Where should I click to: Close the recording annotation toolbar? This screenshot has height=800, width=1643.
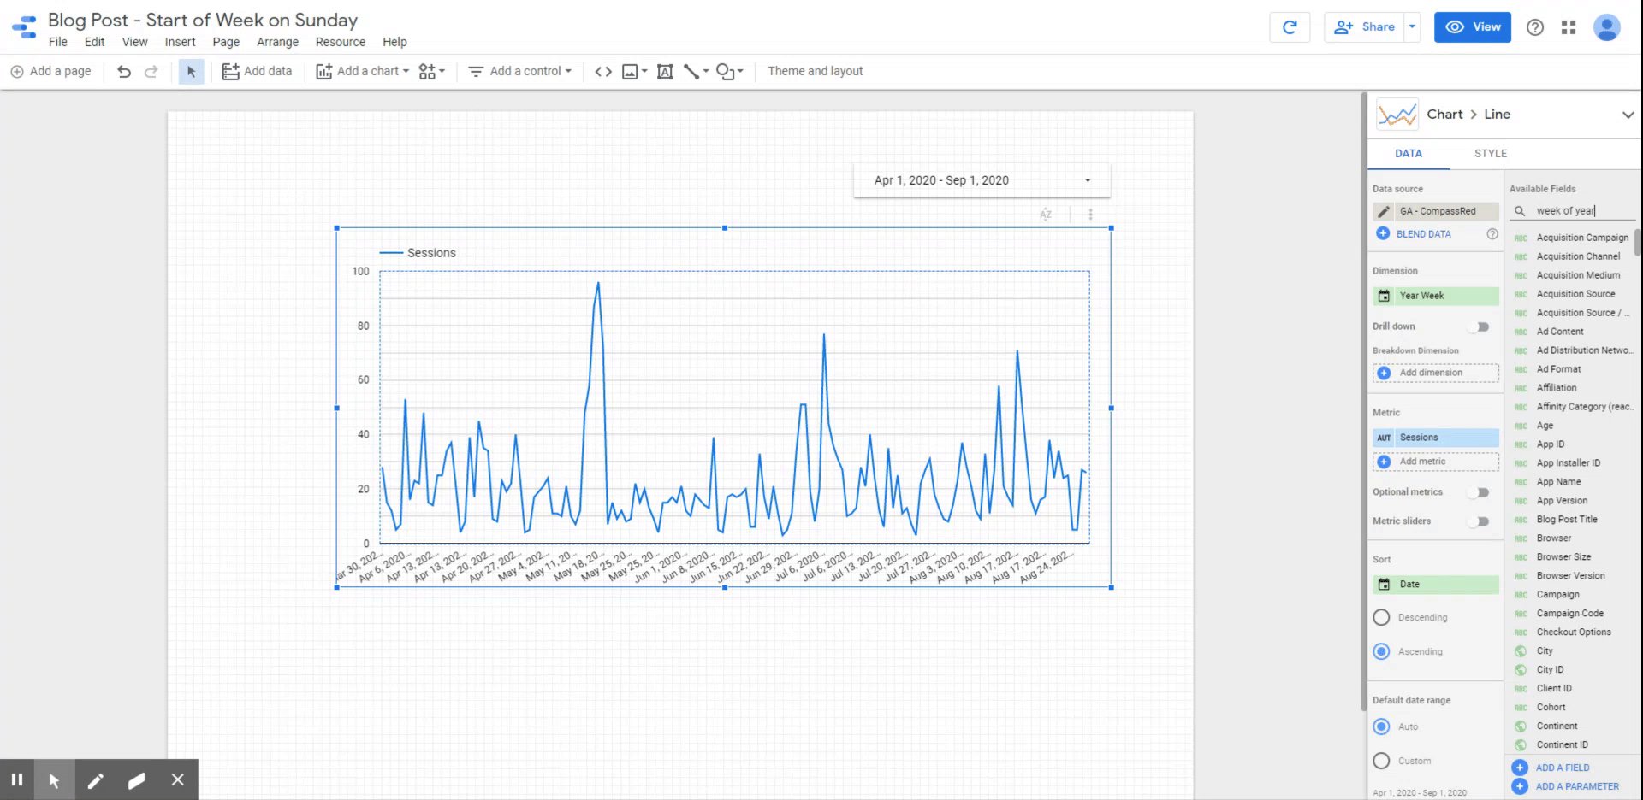(x=177, y=779)
